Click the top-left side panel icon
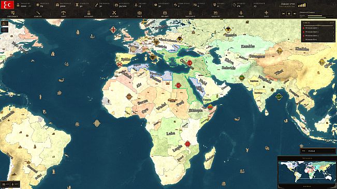The height and width of the screenshot is (189, 337). coord(5,23)
